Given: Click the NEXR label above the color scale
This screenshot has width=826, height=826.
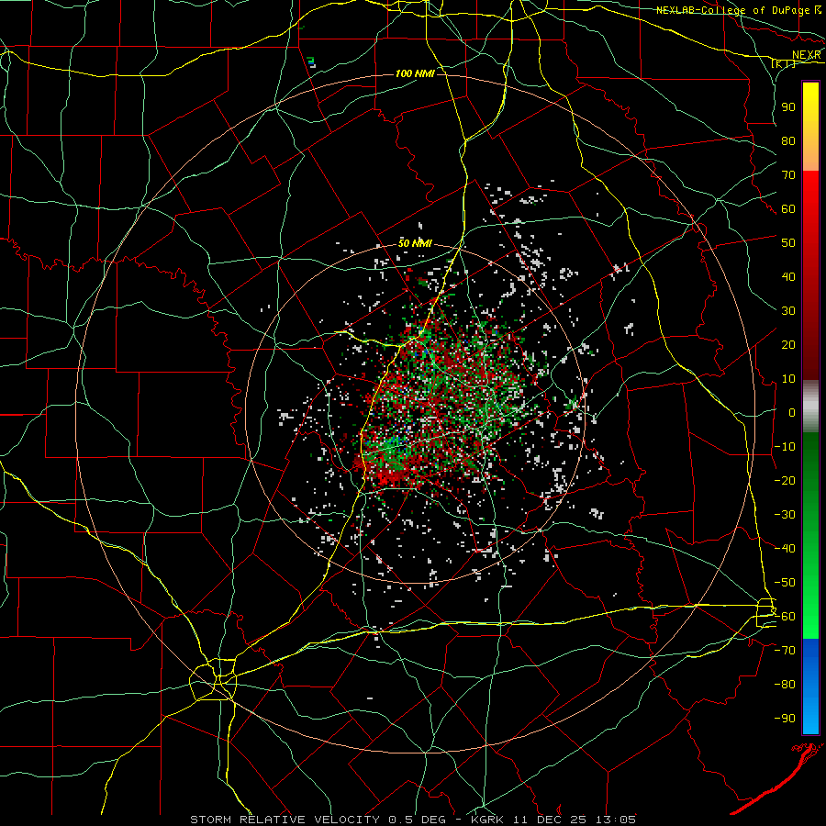Looking at the screenshot, I should [806, 55].
